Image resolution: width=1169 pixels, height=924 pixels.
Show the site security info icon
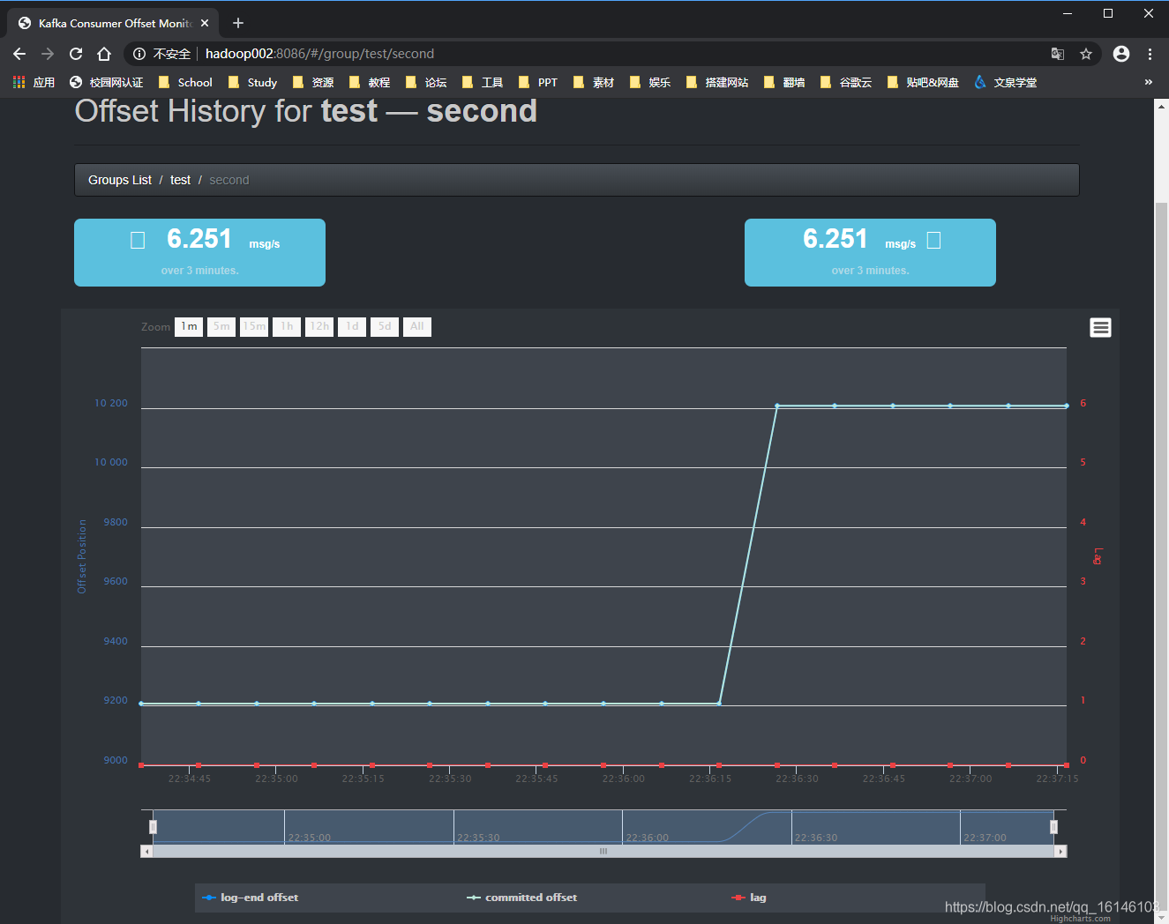139,54
